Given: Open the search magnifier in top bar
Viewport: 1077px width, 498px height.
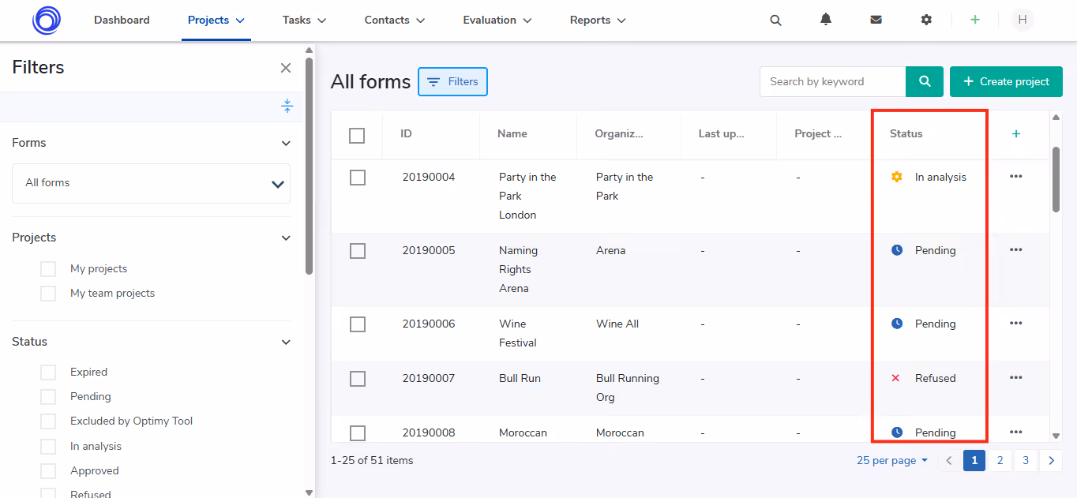Looking at the screenshot, I should 775,21.
